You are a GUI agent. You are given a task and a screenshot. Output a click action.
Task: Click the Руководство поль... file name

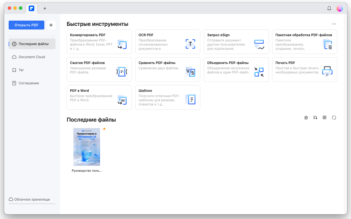click(x=87, y=171)
